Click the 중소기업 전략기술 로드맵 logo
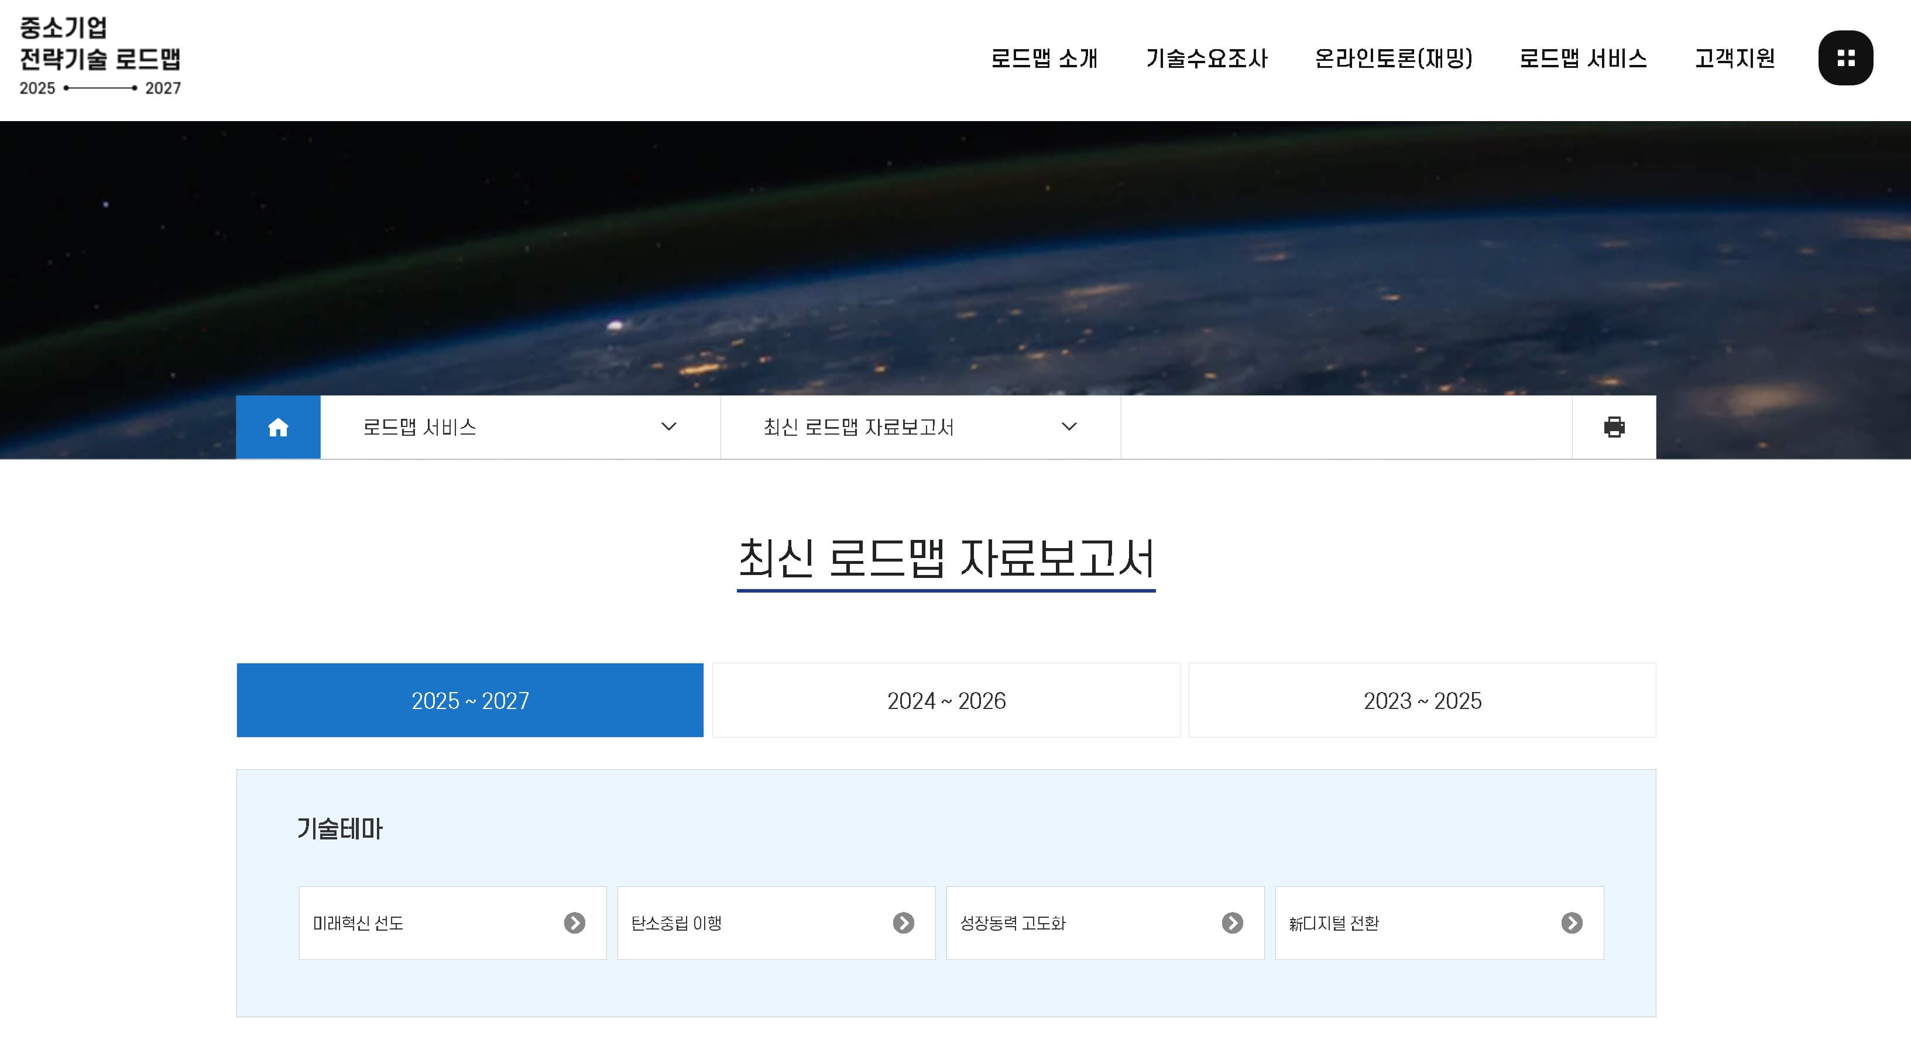Image resolution: width=1911 pixels, height=1043 pixels. pos(100,56)
